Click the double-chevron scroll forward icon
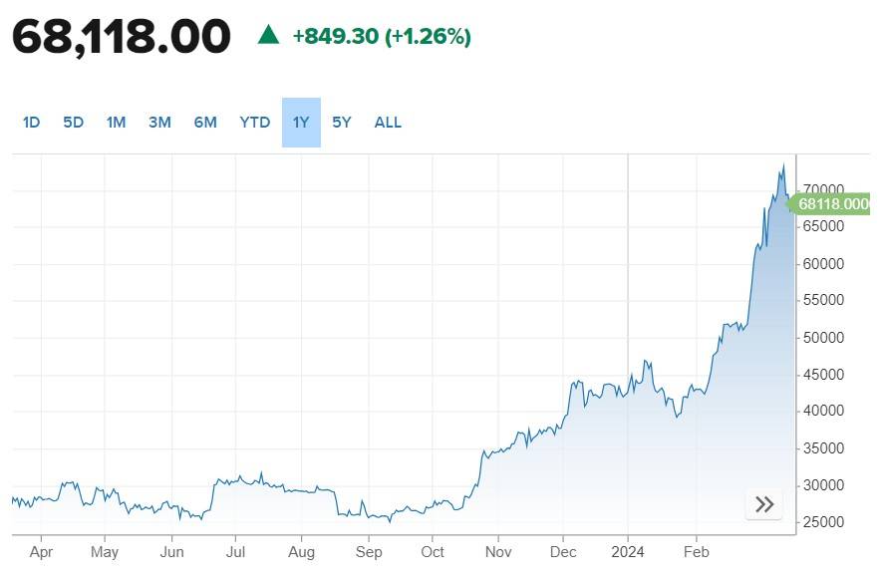 [764, 504]
